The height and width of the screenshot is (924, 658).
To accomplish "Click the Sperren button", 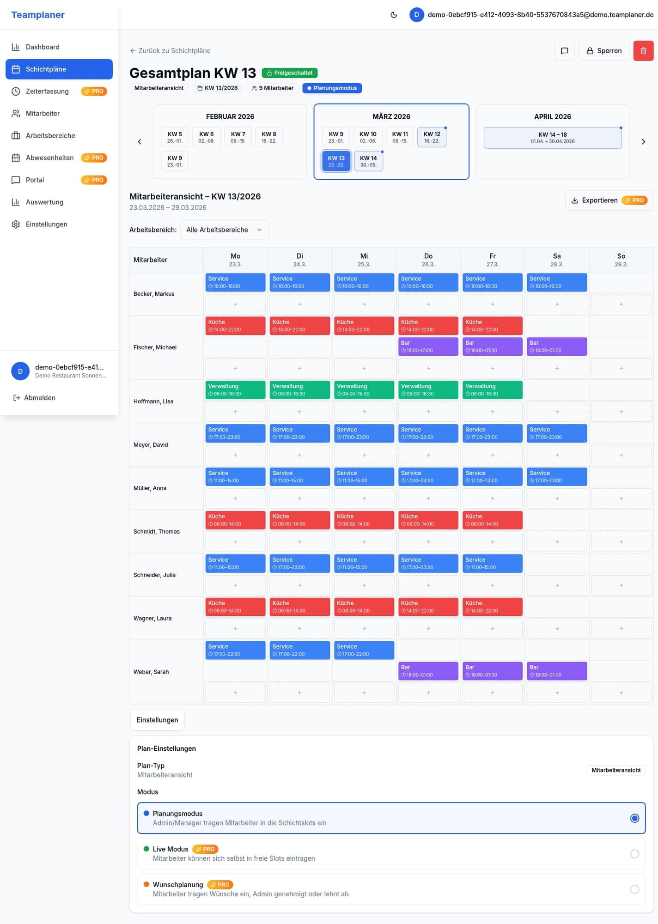I will [x=603, y=51].
